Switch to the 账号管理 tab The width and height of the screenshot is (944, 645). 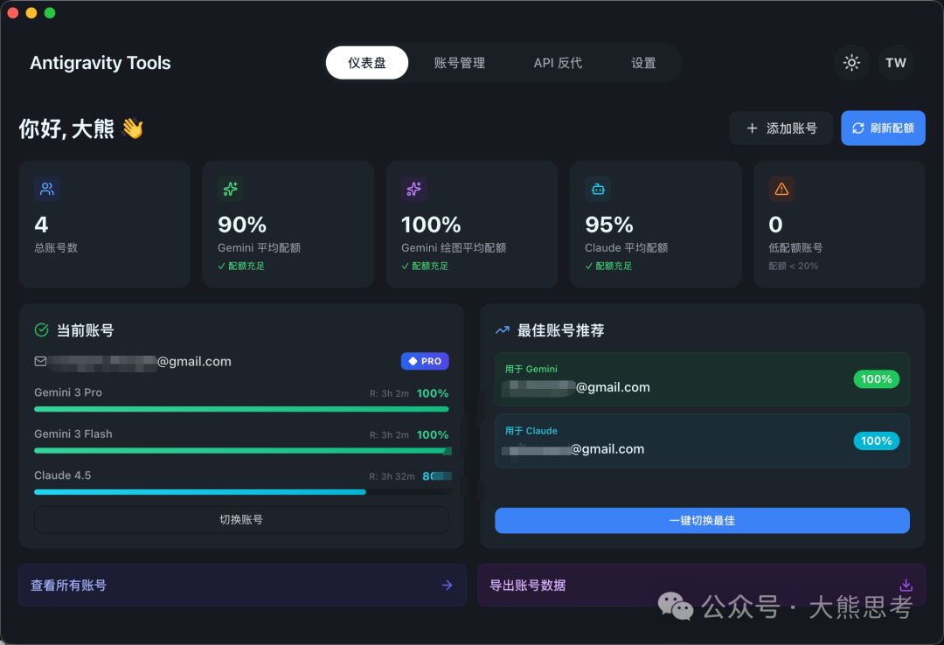[459, 63]
